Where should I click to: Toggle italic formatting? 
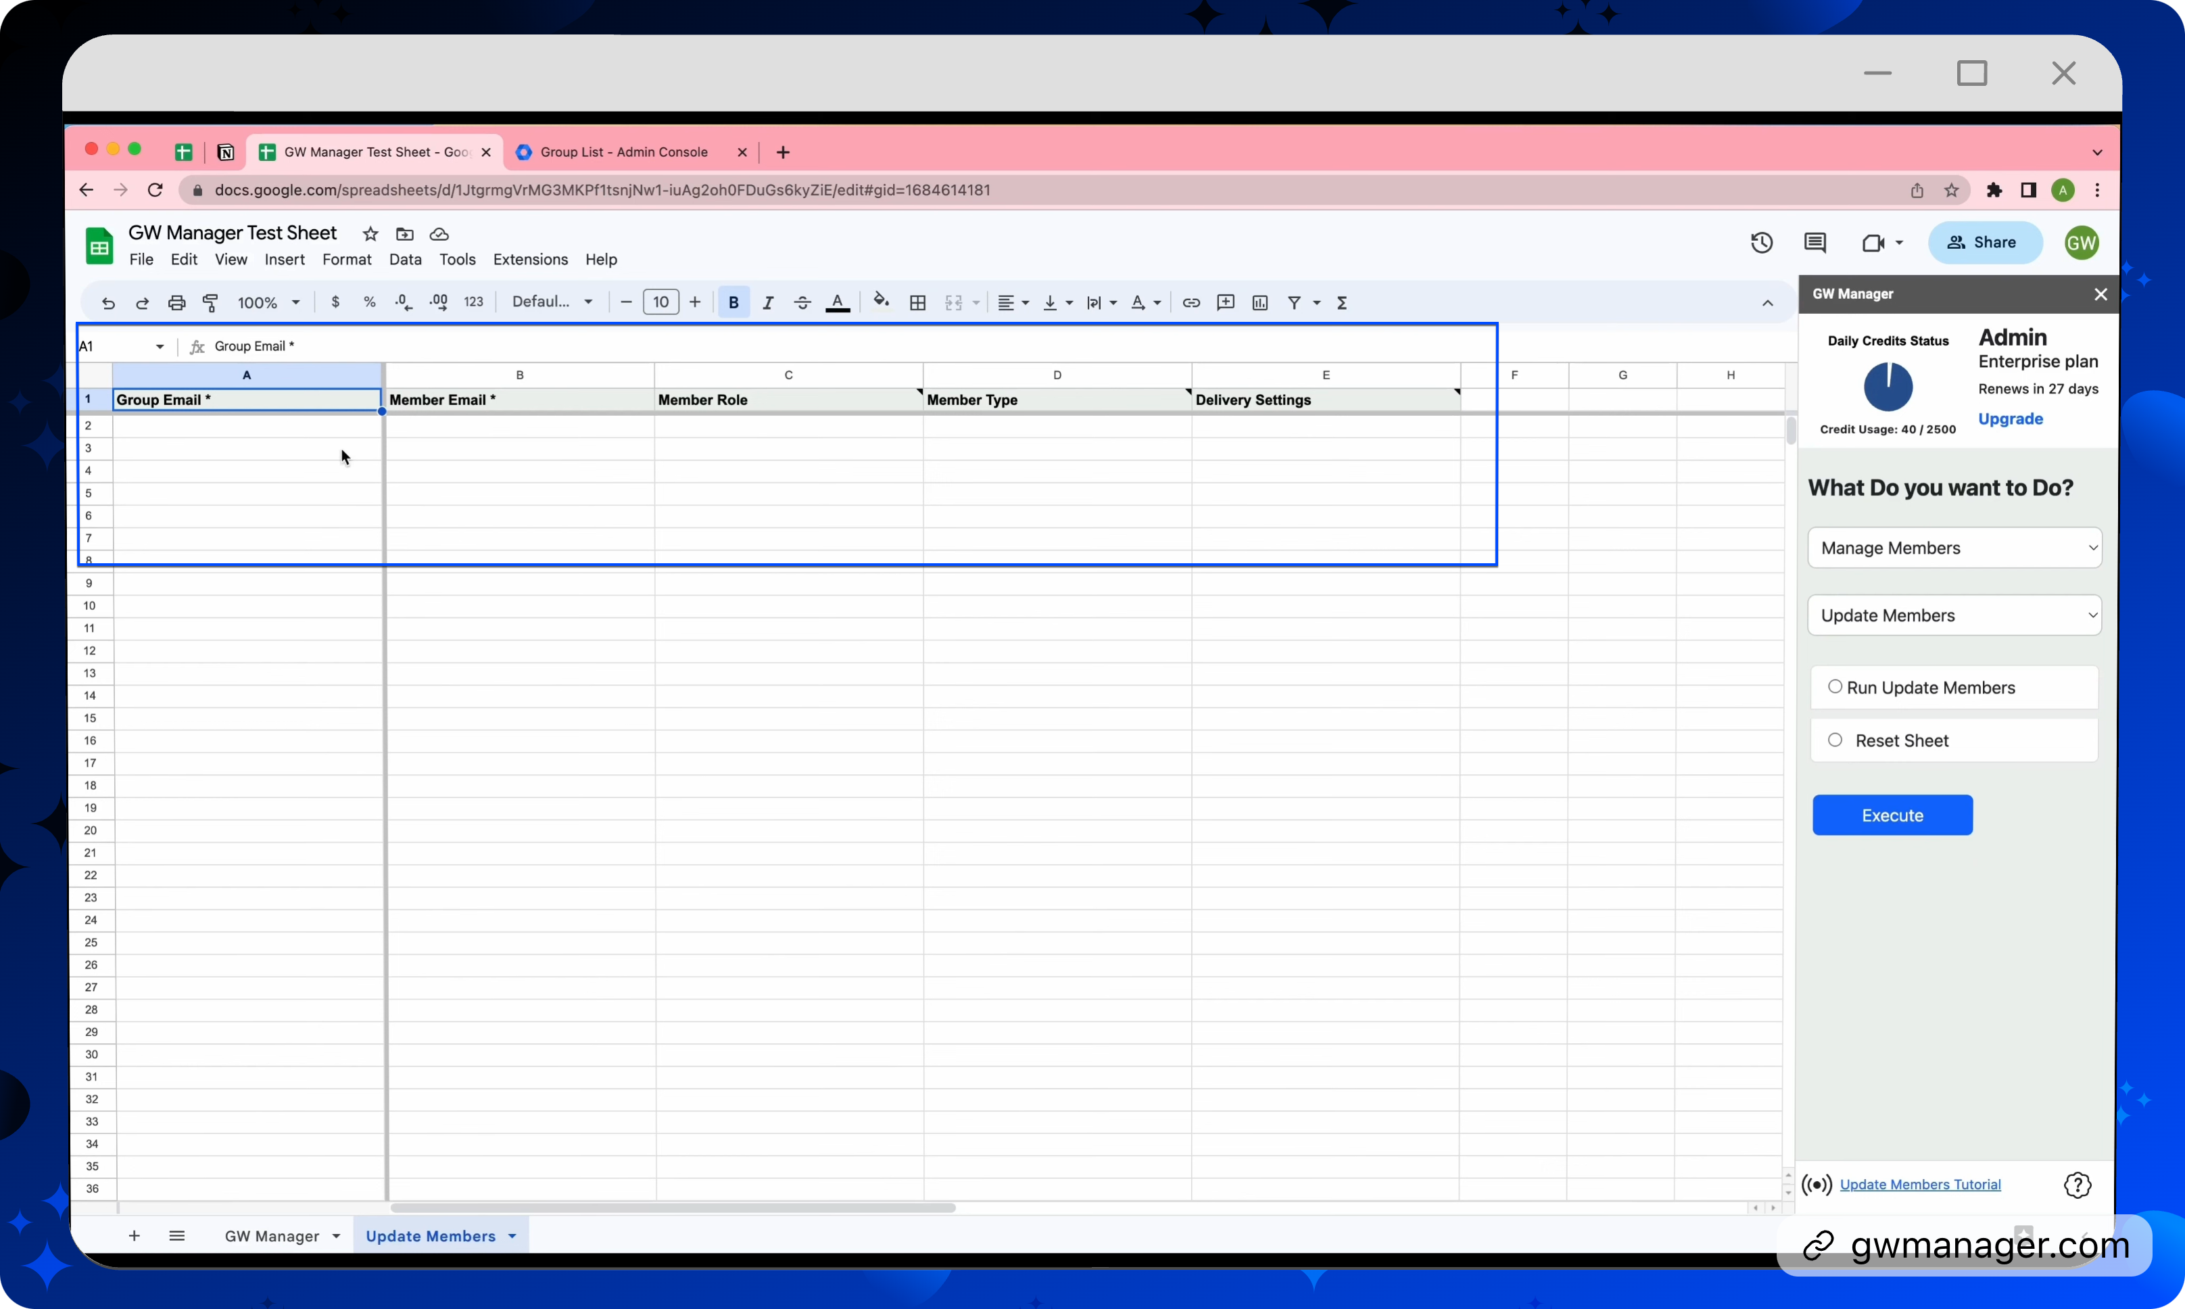point(767,302)
